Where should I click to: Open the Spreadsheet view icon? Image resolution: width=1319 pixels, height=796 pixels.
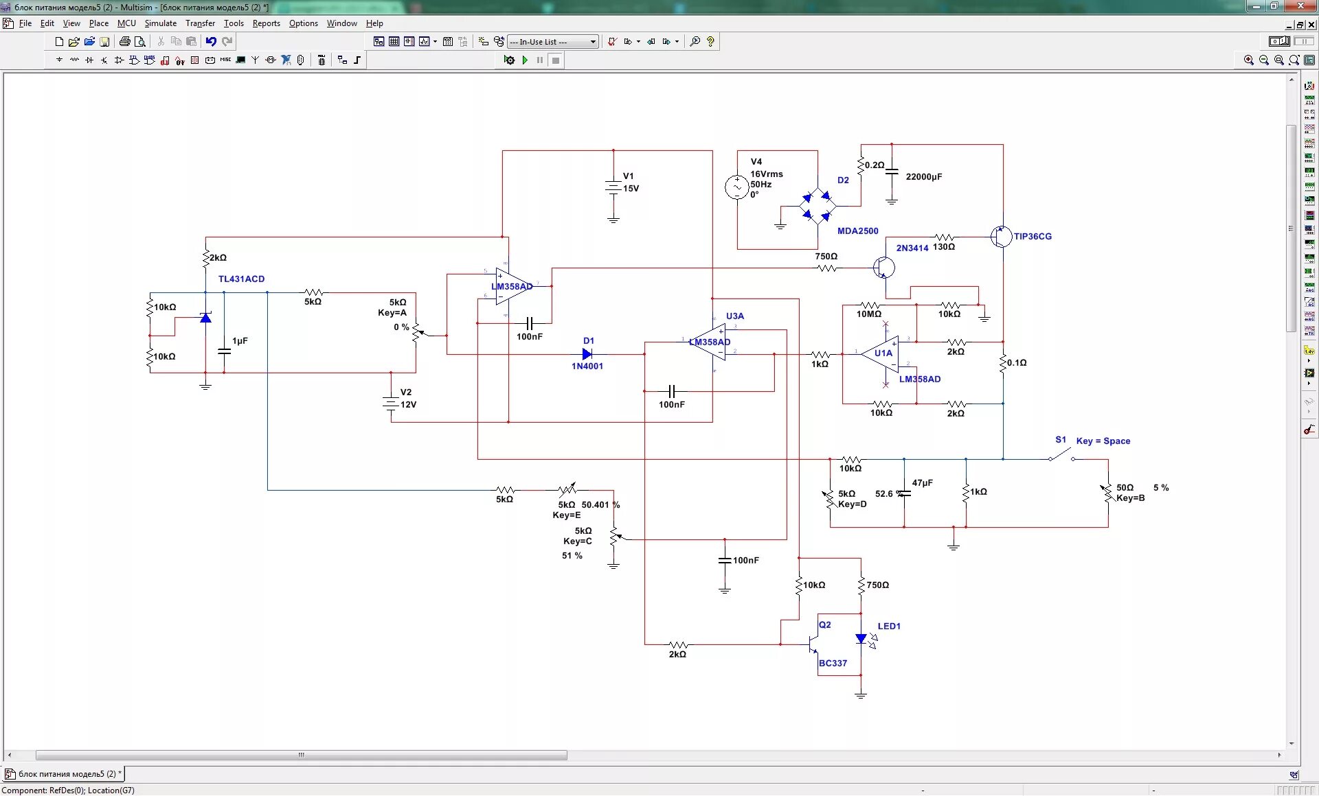394,42
